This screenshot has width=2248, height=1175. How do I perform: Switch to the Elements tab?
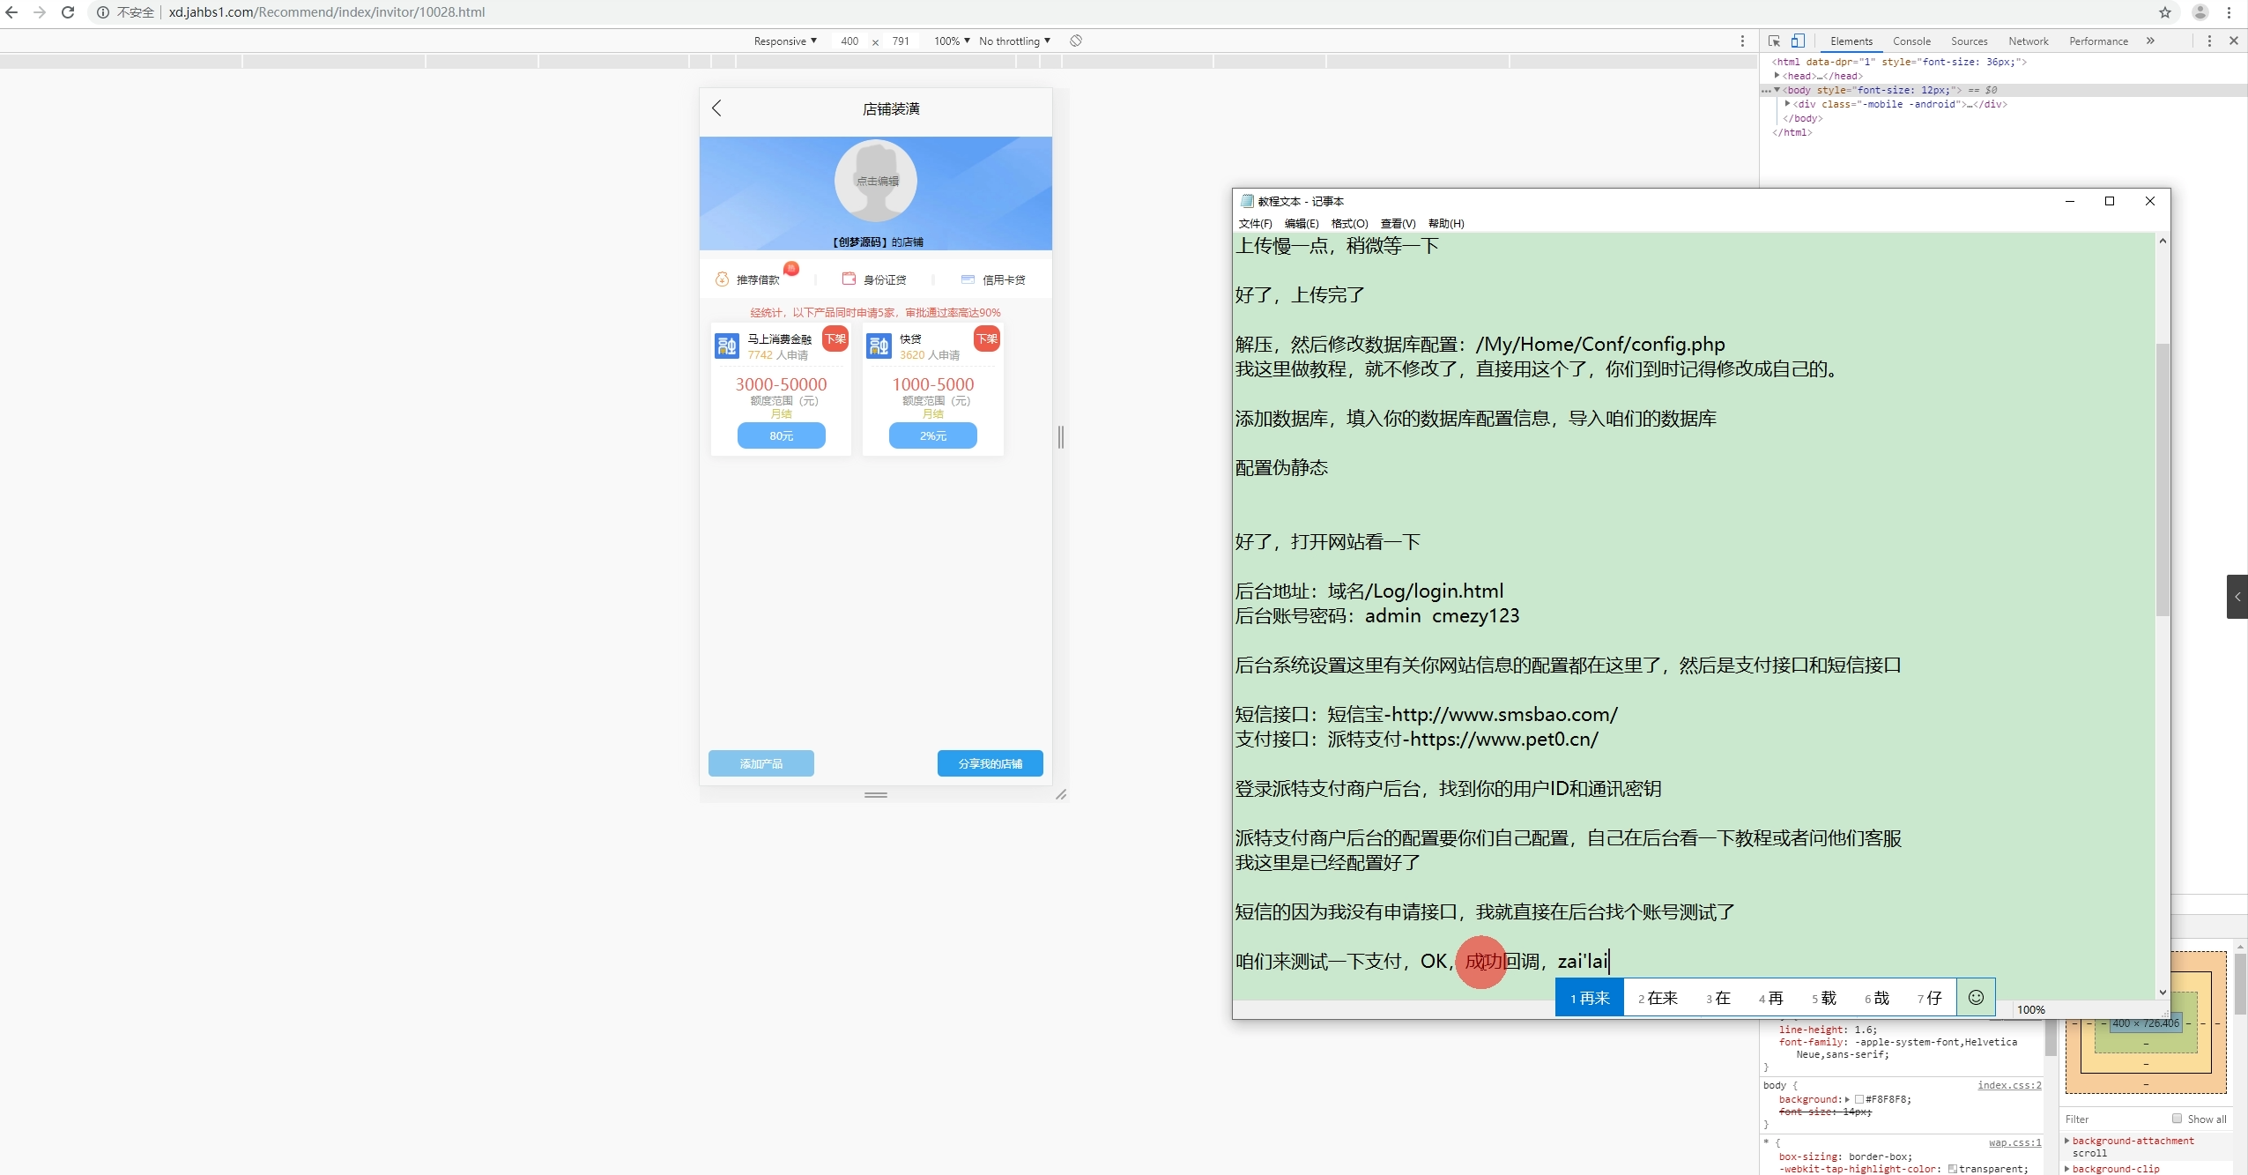(1851, 41)
